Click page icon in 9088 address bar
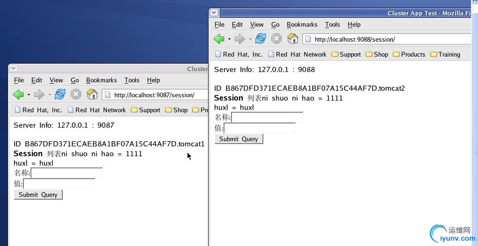Viewport: 478px width, 246px height. (308, 39)
